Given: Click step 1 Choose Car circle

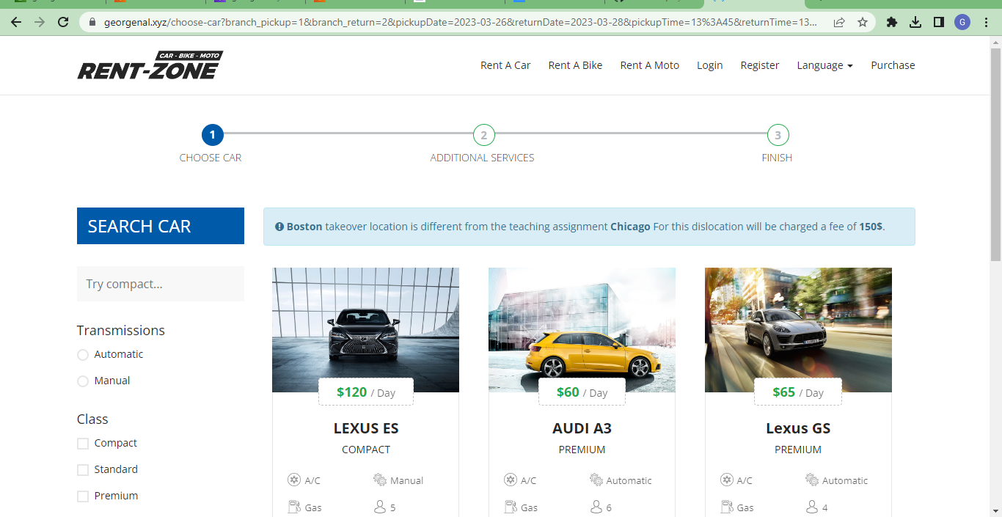Looking at the screenshot, I should [x=212, y=135].
